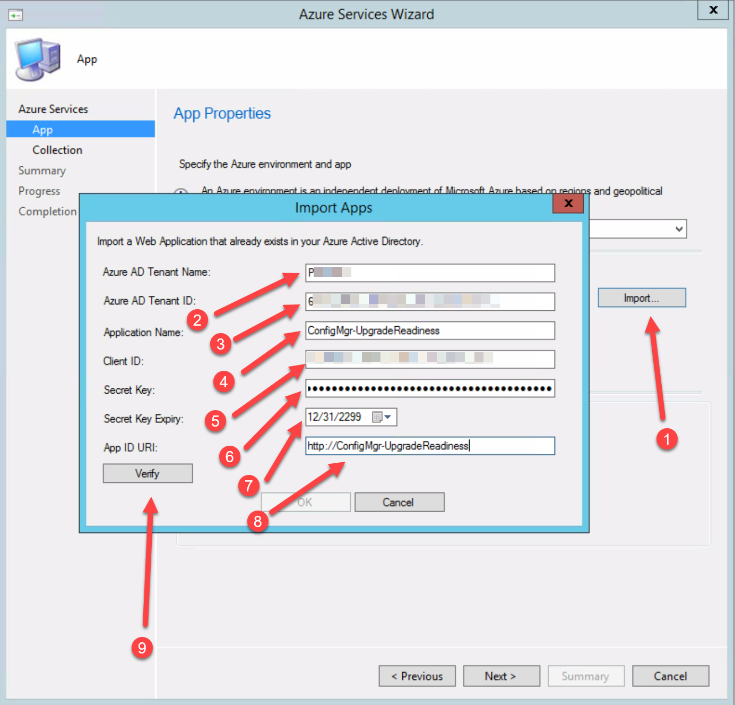Select Azure Services in wizard navigation

coord(53,109)
